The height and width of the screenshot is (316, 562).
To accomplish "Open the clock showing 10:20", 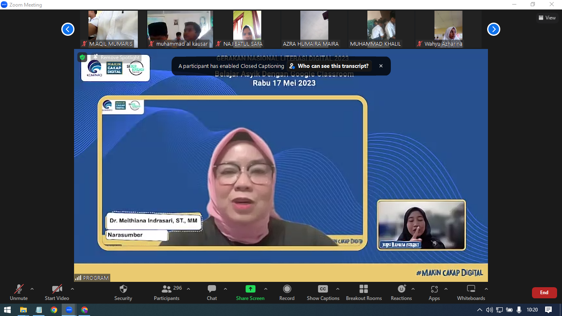I will click(532, 310).
